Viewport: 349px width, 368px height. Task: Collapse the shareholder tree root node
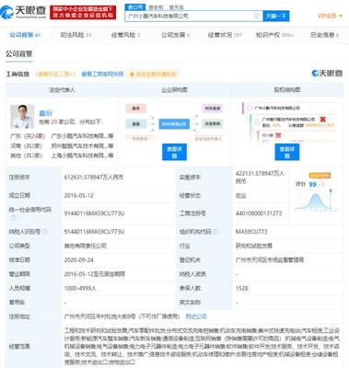tap(250, 108)
